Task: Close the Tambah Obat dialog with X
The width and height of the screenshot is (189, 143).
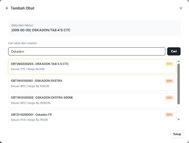Action: [181, 8]
